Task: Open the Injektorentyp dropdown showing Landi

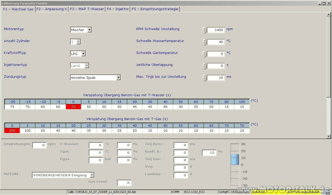Action: 80,66
